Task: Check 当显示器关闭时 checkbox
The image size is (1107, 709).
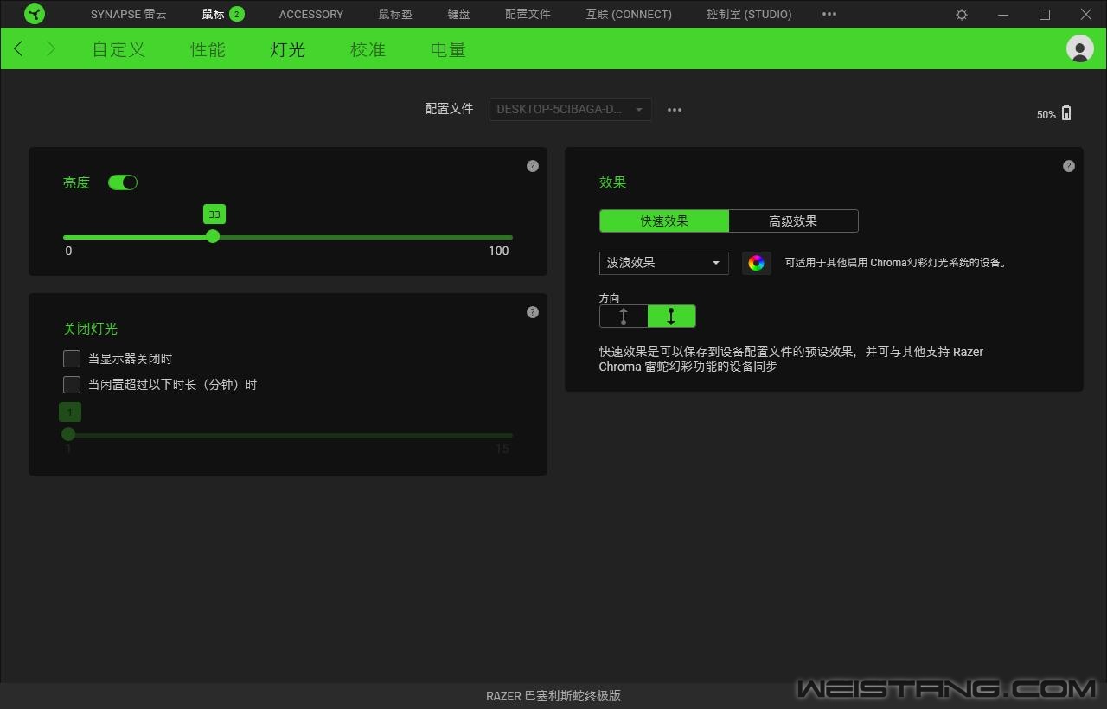Action: coord(72,359)
